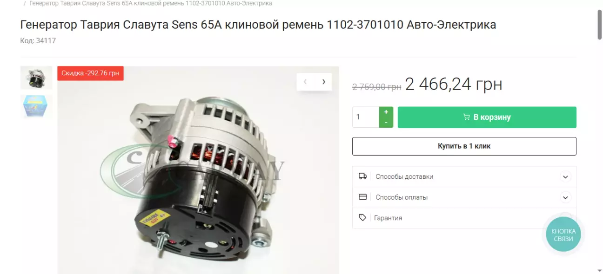Click the main generator product image
Viewport: 603px width, 274px height.
coord(198,170)
